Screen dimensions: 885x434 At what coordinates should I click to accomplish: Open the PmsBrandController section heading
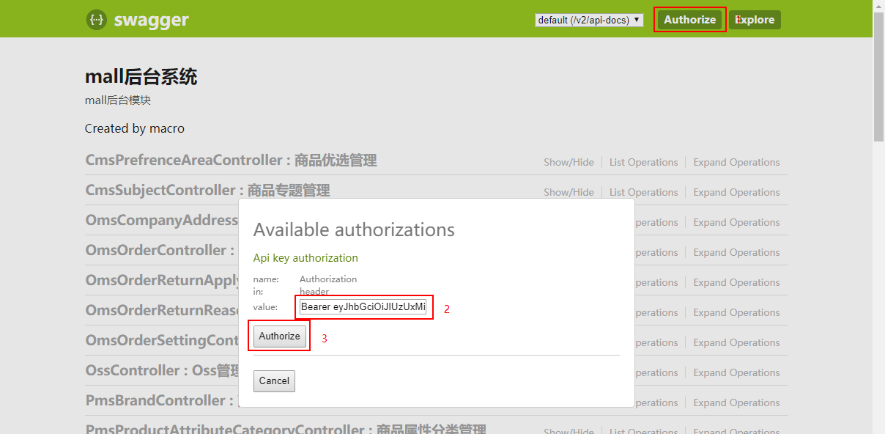click(155, 401)
